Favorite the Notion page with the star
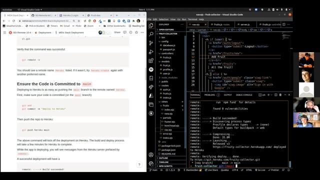Image resolution: width=320 pixels, height=180 pixels. click(x=136, y=32)
